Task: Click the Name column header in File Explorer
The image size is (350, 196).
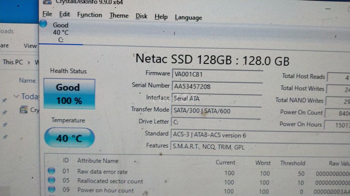Action: (27, 80)
